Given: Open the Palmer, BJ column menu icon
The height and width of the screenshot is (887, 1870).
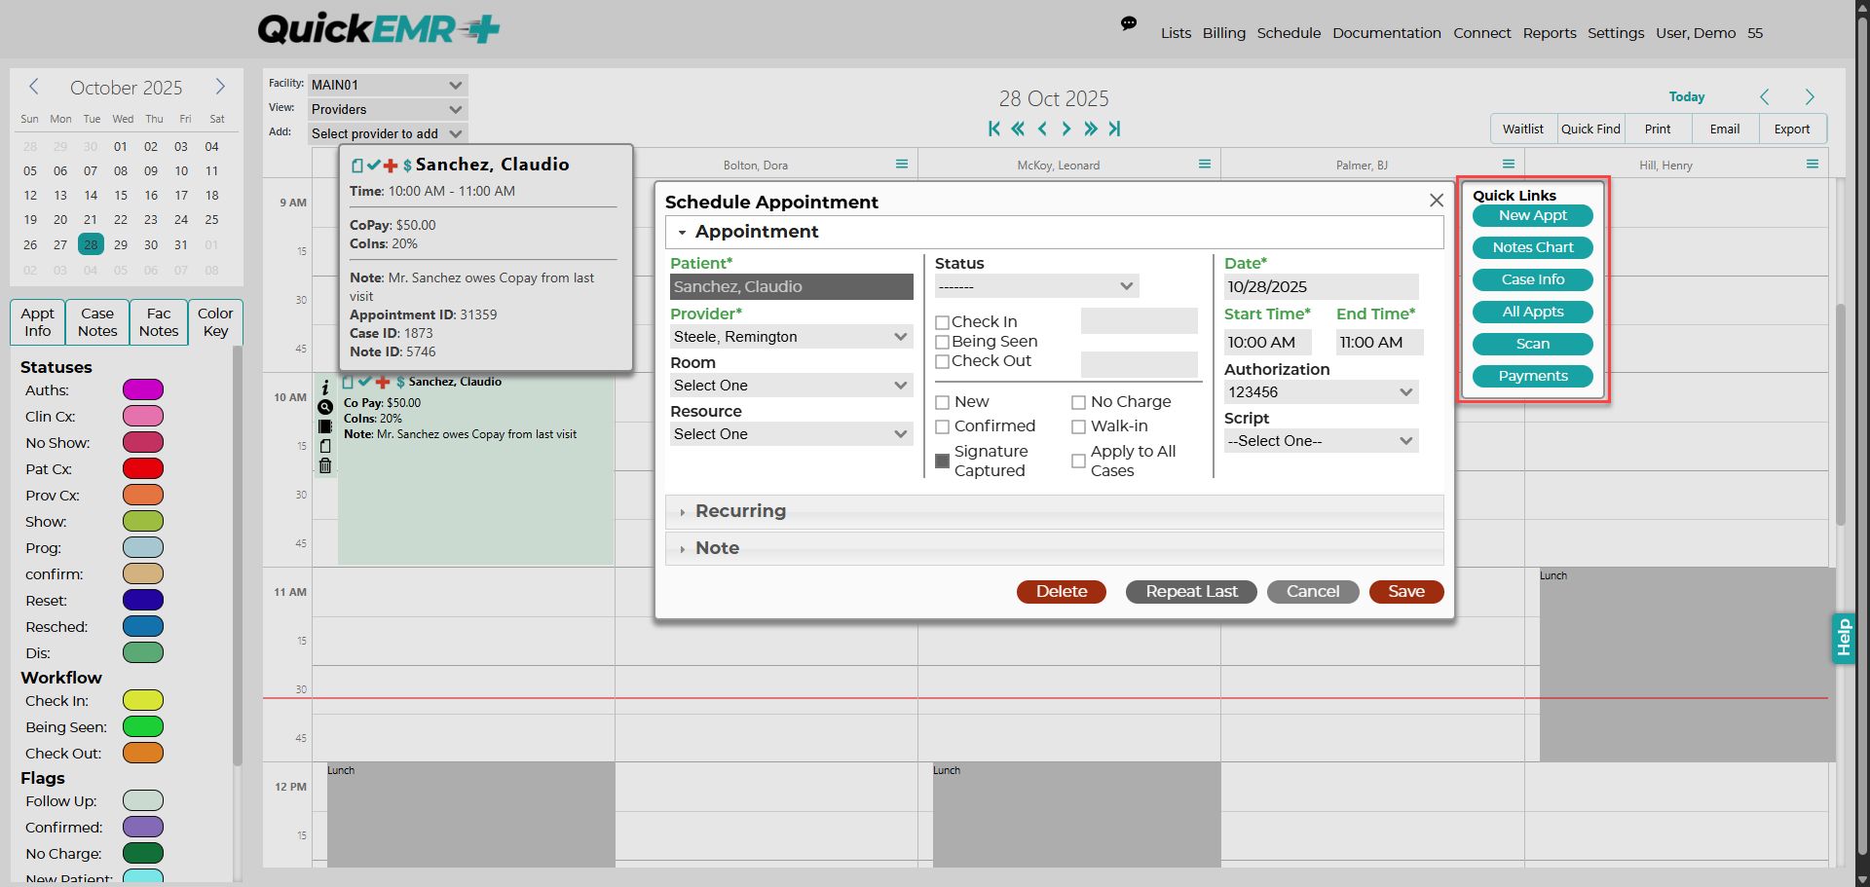Looking at the screenshot, I should [x=1509, y=164].
